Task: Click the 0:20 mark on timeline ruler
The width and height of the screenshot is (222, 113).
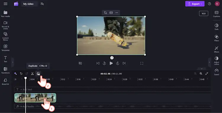Action: (94, 79)
